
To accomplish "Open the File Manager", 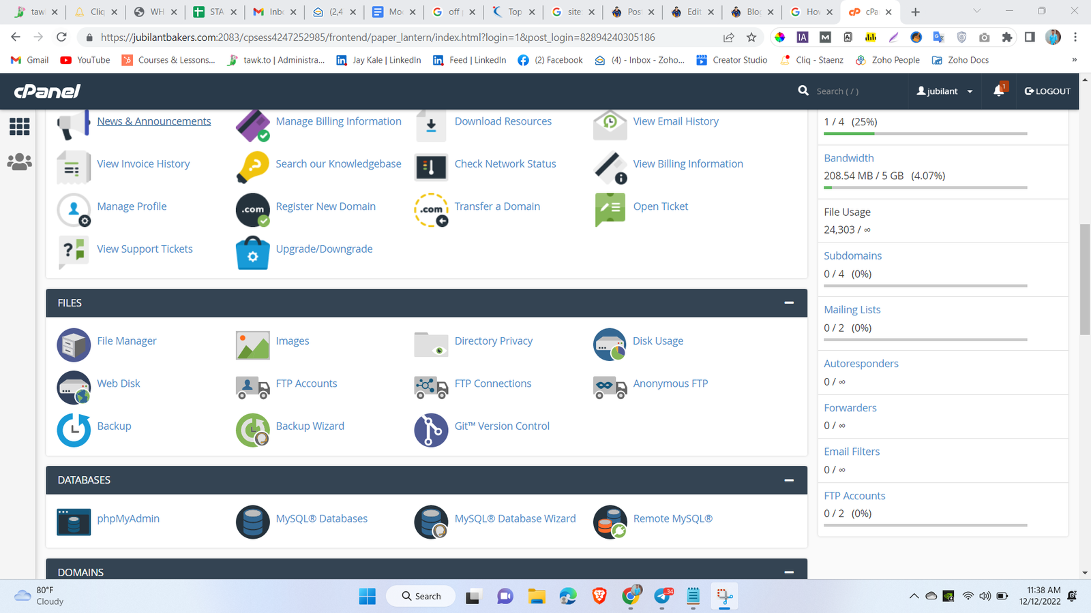I will (127, 341).
